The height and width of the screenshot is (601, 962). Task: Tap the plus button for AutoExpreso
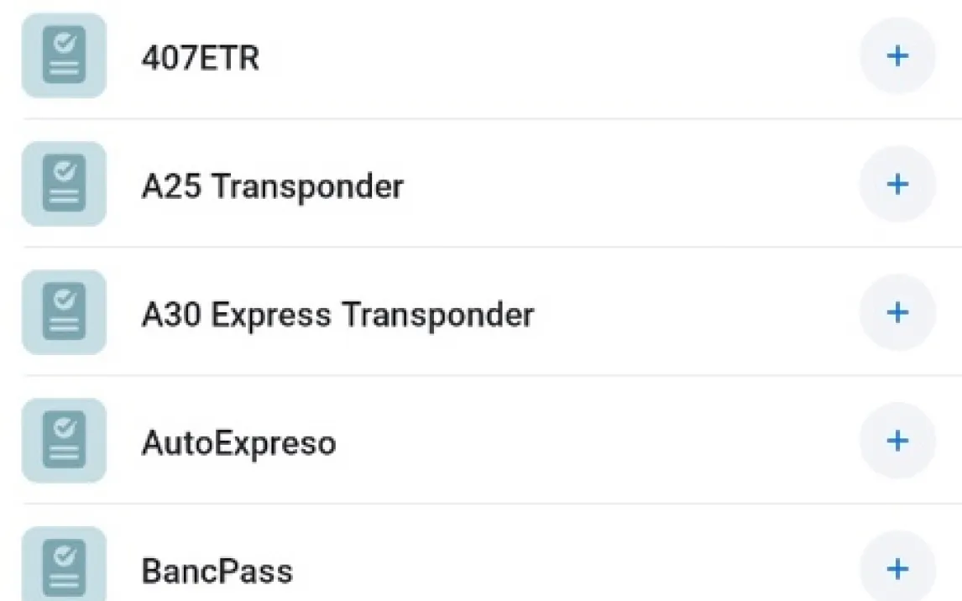[x=897, y=441]
